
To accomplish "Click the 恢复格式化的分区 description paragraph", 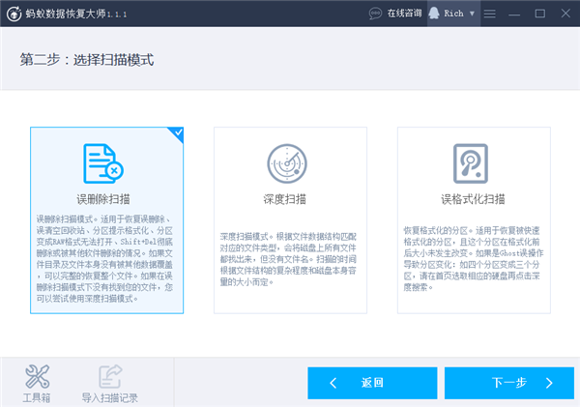I will pos(474,259).
